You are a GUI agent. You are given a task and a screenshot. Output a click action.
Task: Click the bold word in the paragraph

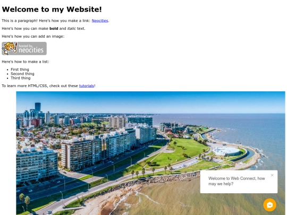54,29
